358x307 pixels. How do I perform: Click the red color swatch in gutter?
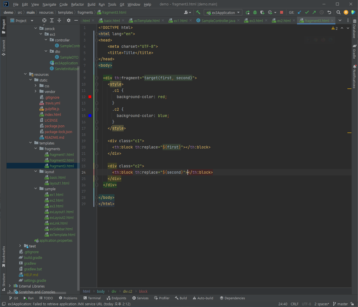point(90,97)
